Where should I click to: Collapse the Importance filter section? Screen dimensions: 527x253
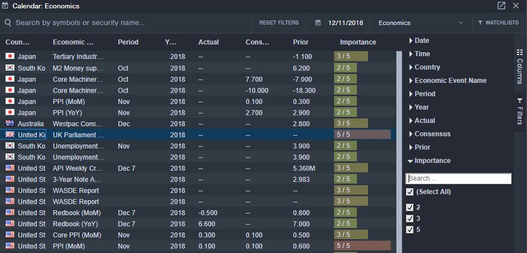(411, 161)
